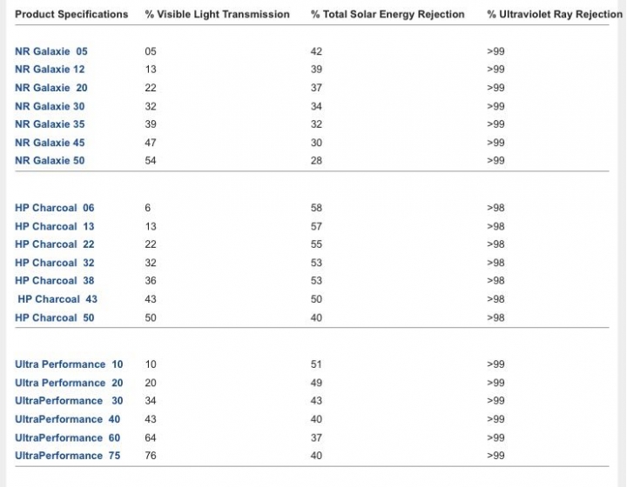This screenshot has height=487, width=627.
Task: Open the HP Charcoal 43 link
Action: 57,299
